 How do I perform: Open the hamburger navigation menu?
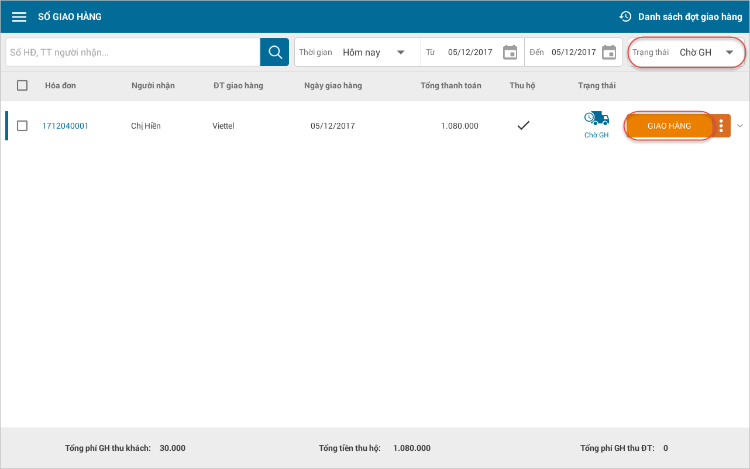[x=19, y=17]
